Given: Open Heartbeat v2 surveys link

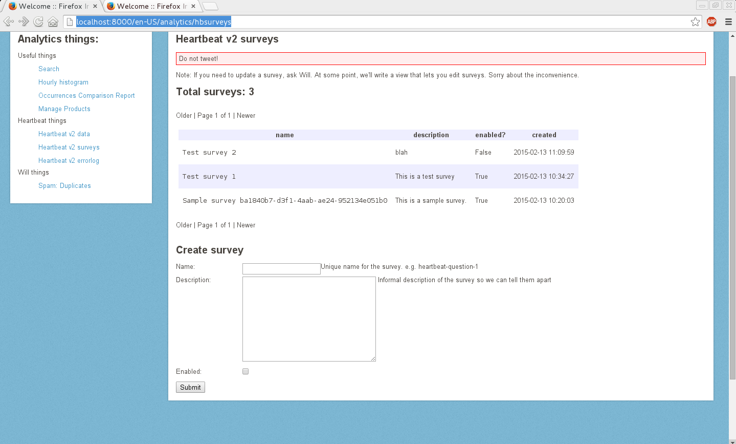Looking at the screenshot, I should click(69, 147).
